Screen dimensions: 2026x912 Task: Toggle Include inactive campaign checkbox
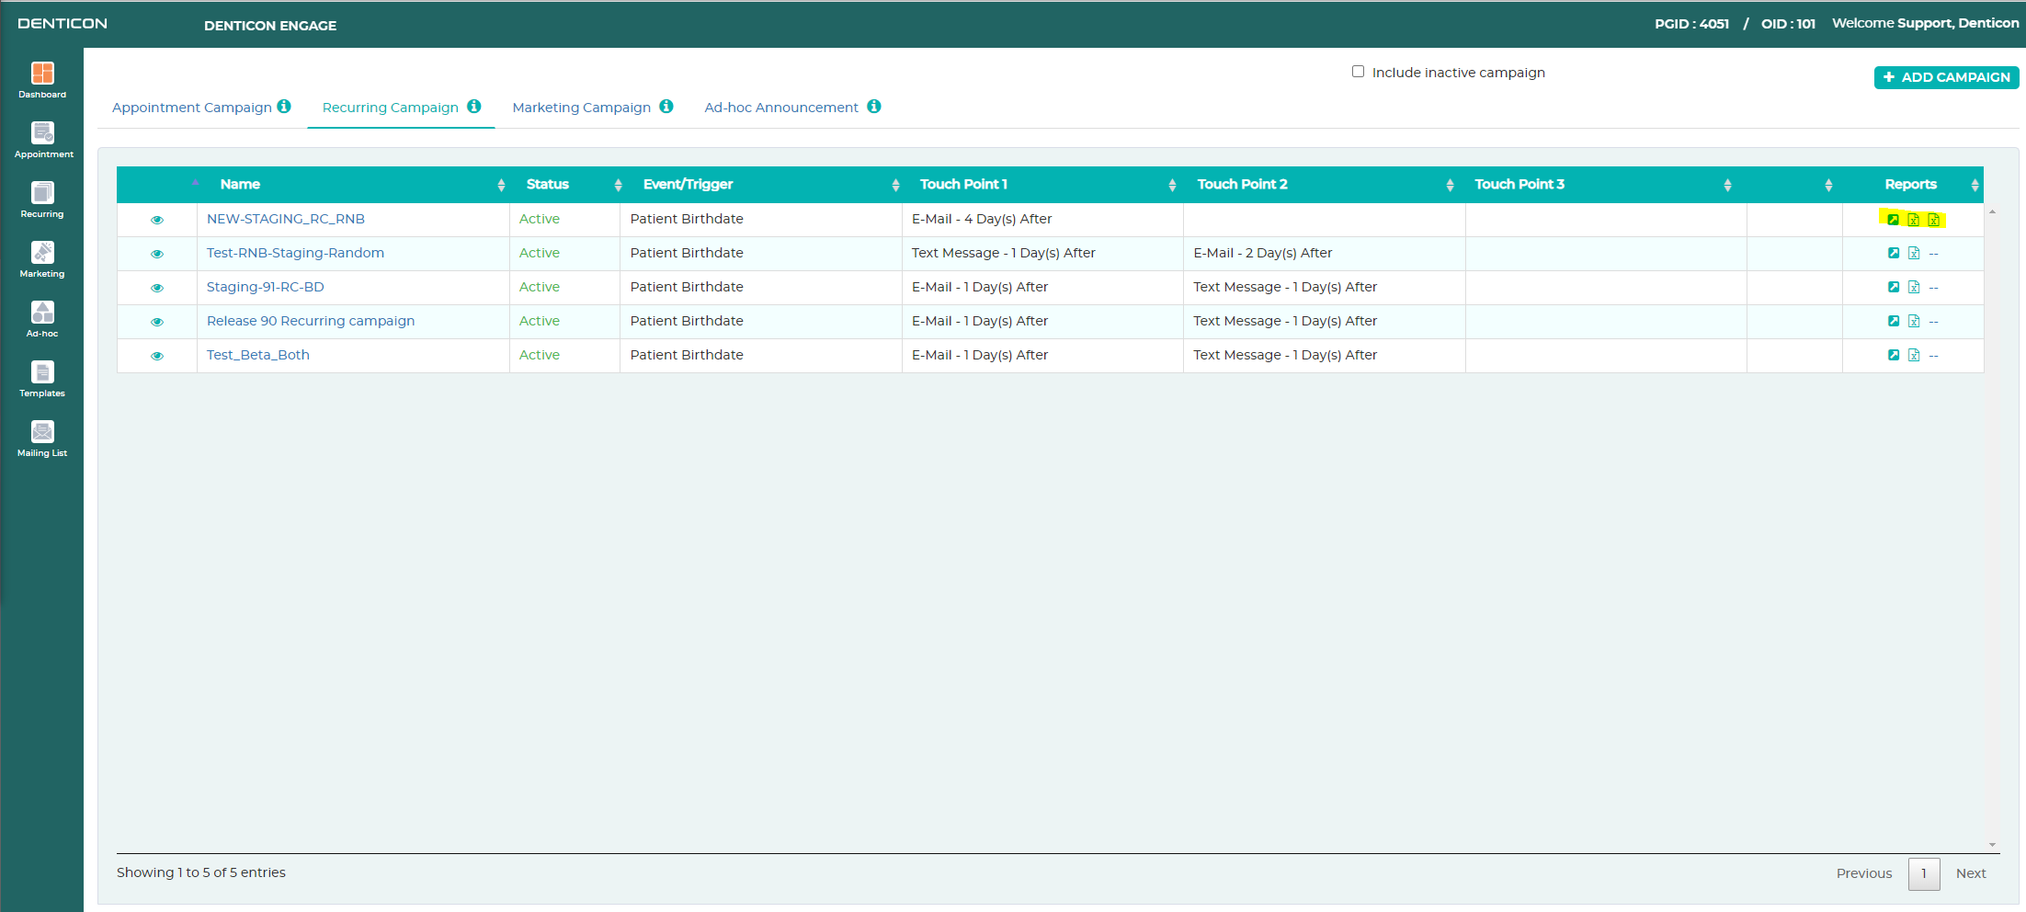point(1358,72)
